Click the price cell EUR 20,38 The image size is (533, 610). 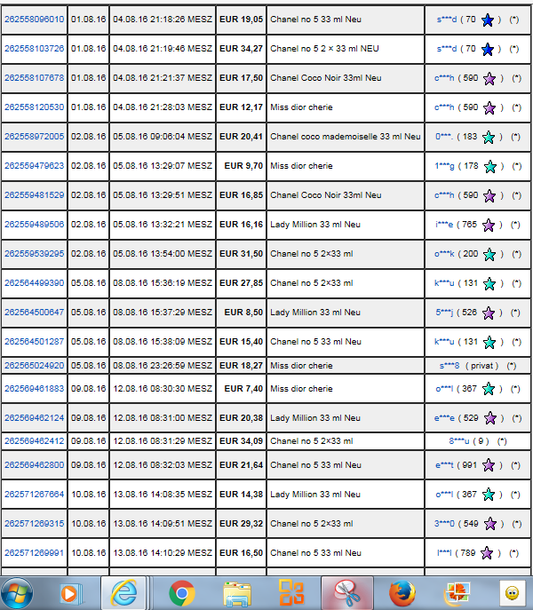(241, 418)
